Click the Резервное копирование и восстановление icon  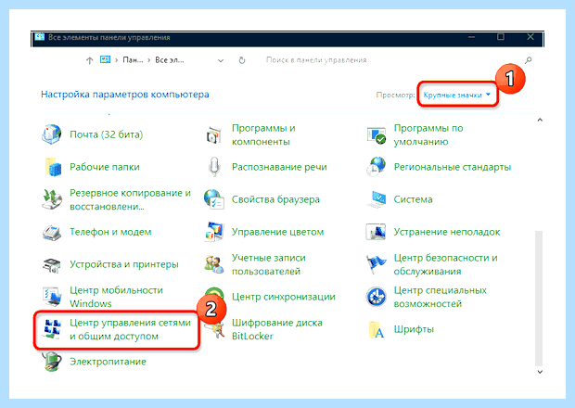point(52,199)
